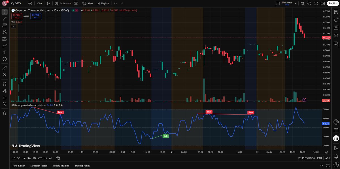Image resolution: width=340 pixels, height=169 pixels.
Task: Click the undo arrow
Action: (x=115, y=3)
